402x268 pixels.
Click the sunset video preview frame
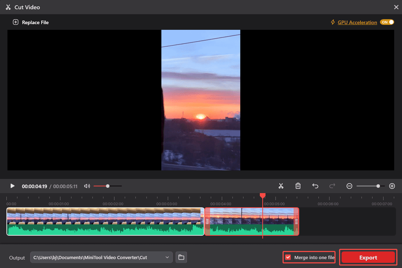click(201, 100)
